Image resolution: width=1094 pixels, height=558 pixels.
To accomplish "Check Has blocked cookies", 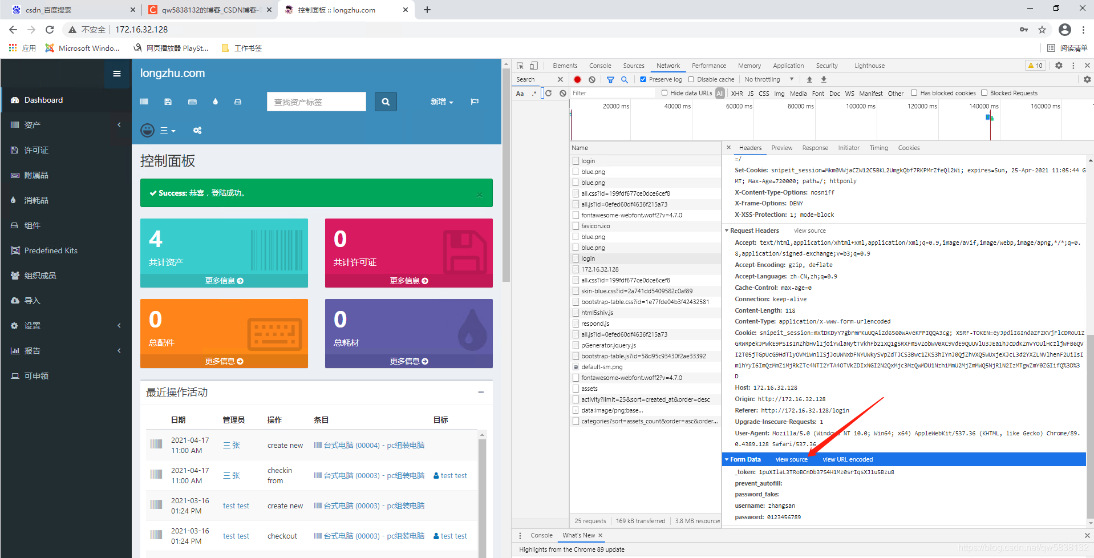I will point(914,93).
